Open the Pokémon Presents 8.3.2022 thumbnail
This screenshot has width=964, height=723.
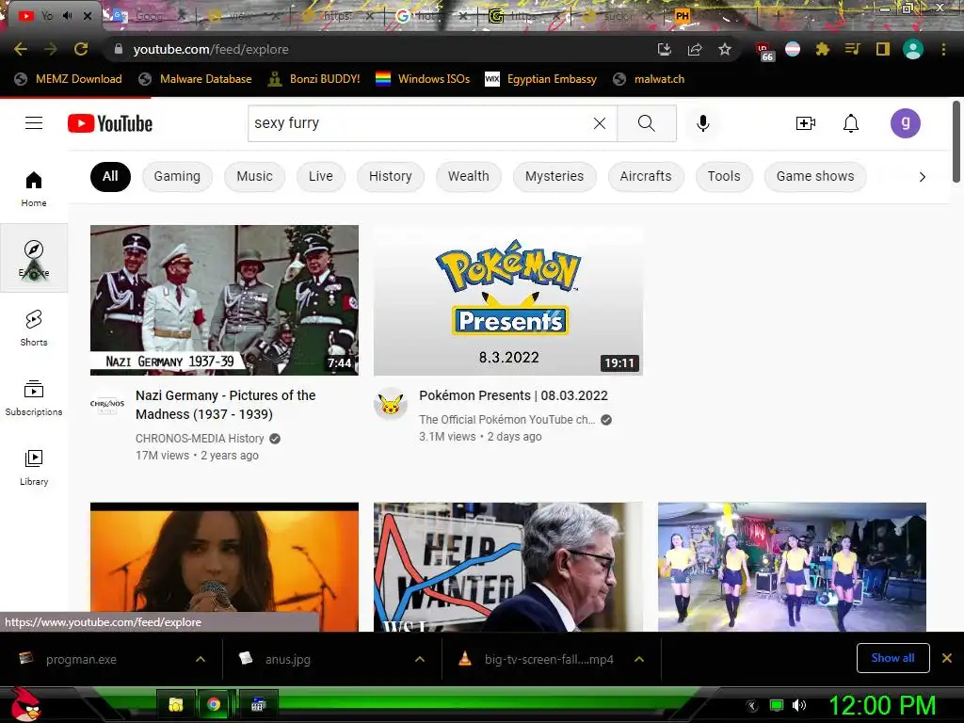(x=508, y=300)
